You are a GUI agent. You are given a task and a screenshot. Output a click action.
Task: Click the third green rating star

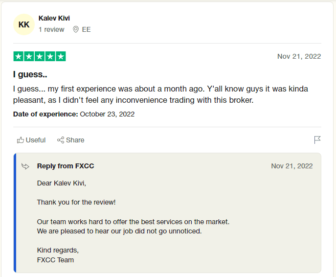pyautogui.click(x=40, y=56)
